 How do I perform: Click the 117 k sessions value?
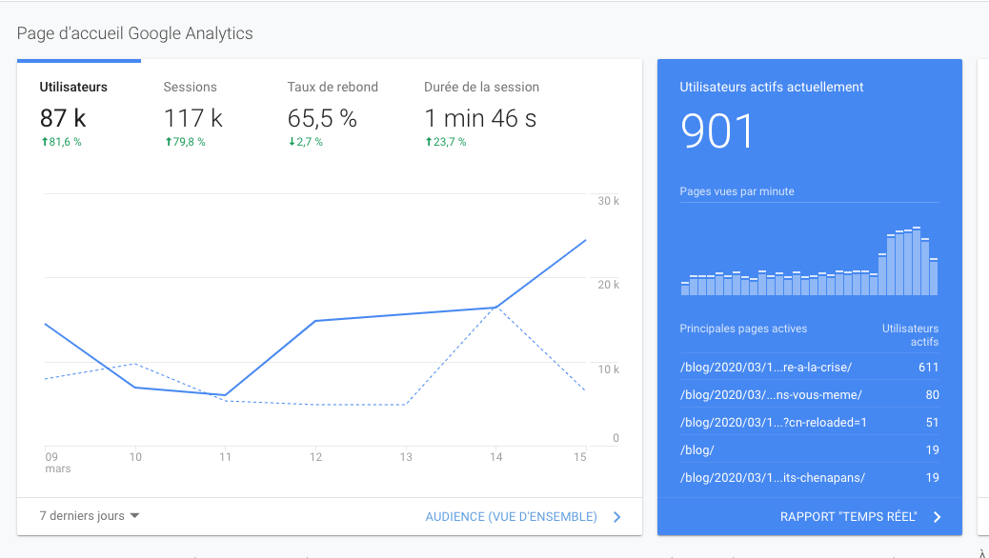[x=193, y=118]
